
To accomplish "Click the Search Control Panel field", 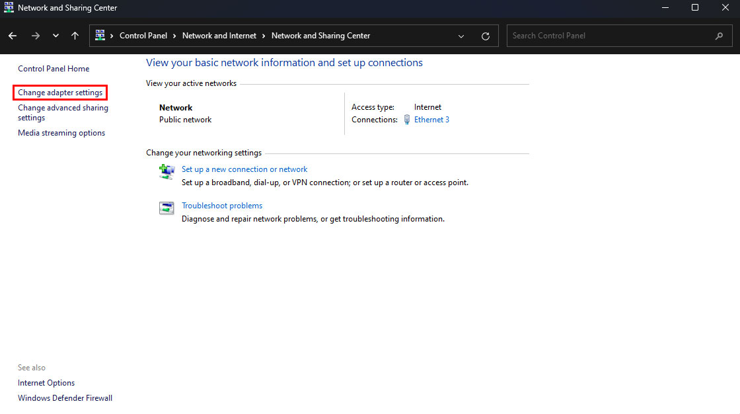I will [608, 36].
